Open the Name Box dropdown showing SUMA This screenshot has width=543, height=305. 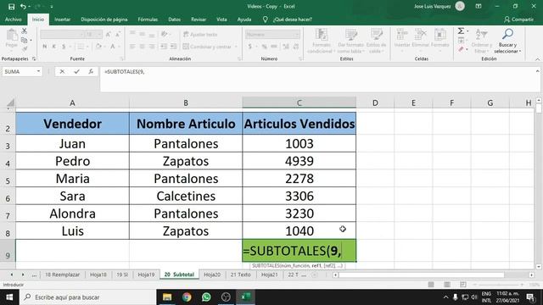(38, 71)
